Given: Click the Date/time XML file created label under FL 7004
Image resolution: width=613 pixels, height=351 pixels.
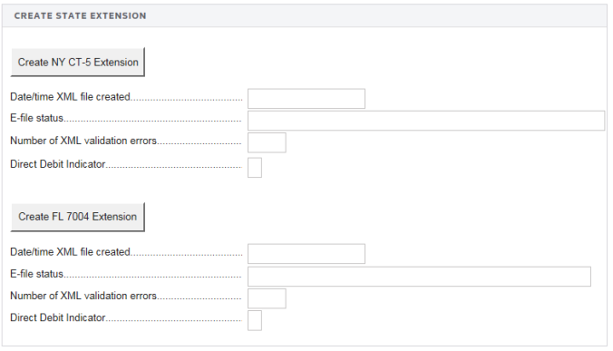Looking at the screenshot, I should 70,252.
